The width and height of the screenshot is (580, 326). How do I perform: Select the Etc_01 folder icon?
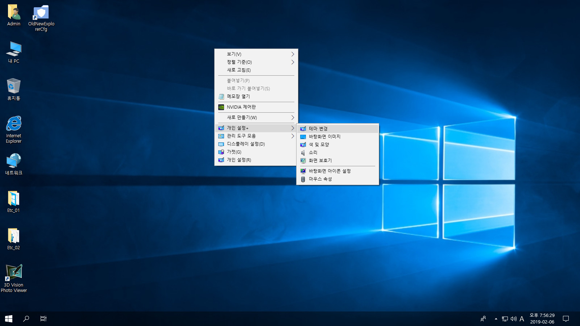(x=14, y=201)
